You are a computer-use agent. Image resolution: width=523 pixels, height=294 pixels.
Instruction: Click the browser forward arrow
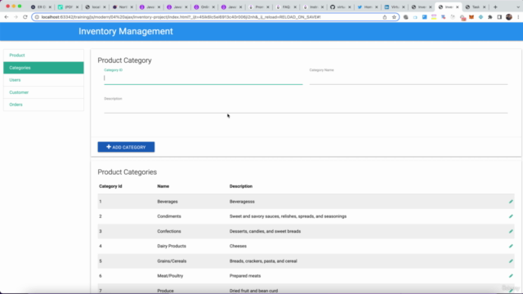(16, 17)
